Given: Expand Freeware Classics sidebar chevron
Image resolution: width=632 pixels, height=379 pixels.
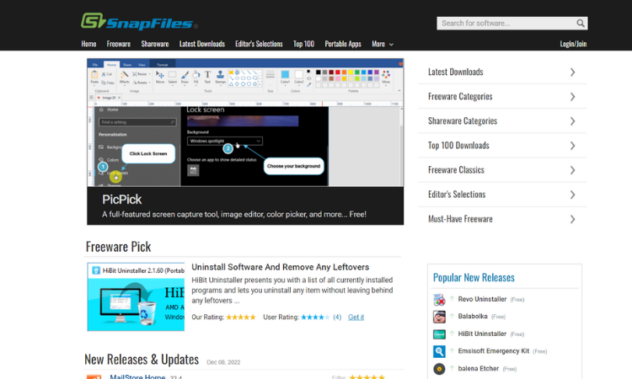Looking at the screenshot, I should [572, 170].
